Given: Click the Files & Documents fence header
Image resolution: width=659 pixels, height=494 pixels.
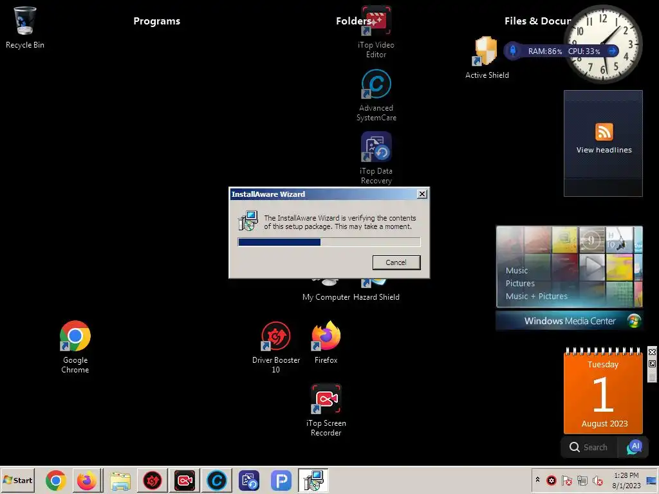Looking at the screenshot, I should (537, 21).
